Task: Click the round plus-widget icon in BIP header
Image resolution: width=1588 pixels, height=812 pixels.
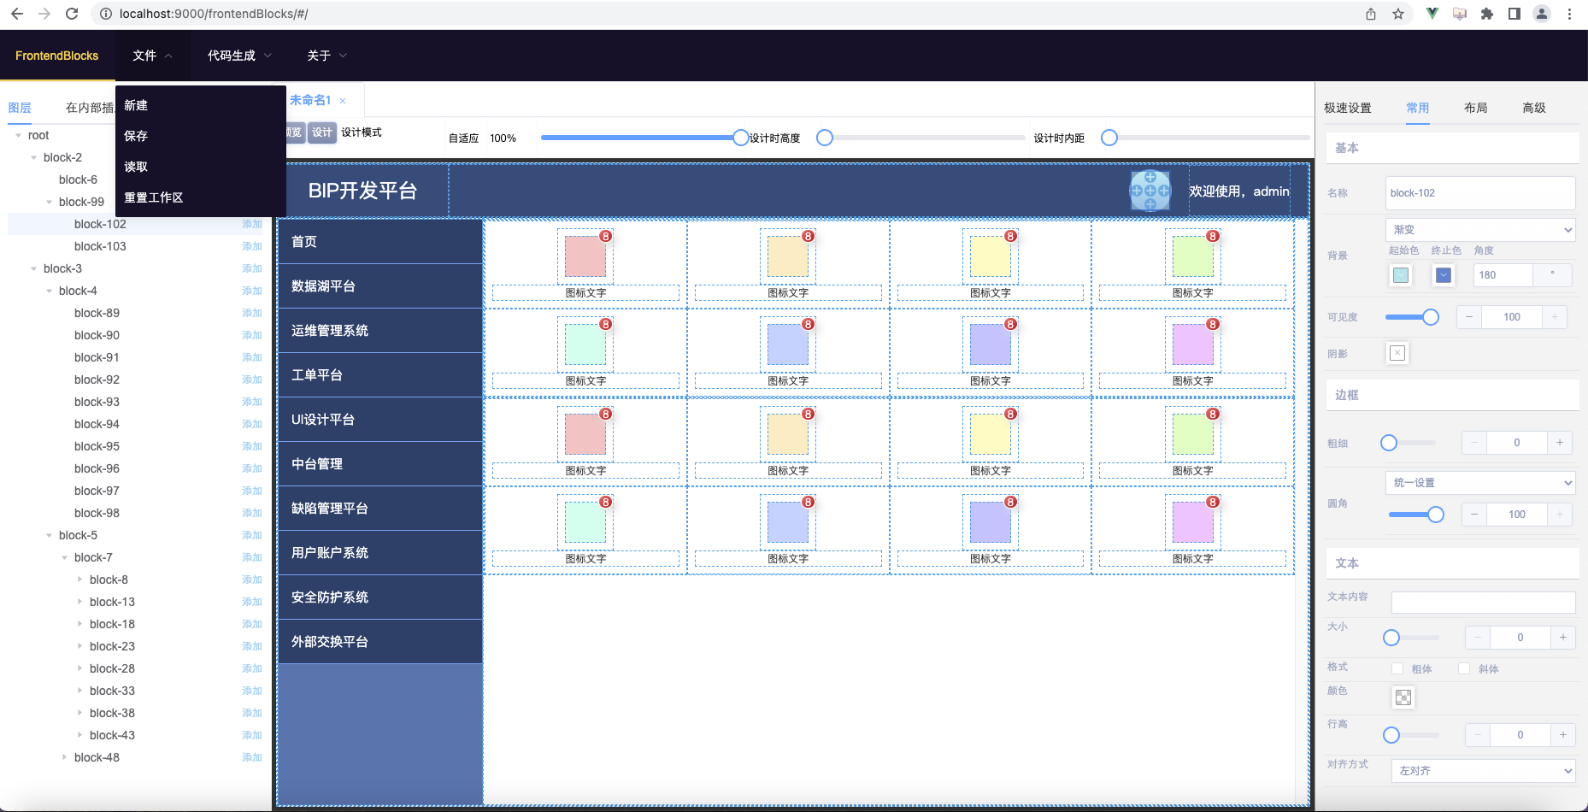Action: (x=1150, y=191)
